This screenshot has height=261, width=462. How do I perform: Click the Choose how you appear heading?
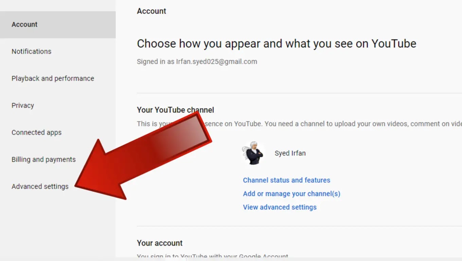[x=277, y=43]
